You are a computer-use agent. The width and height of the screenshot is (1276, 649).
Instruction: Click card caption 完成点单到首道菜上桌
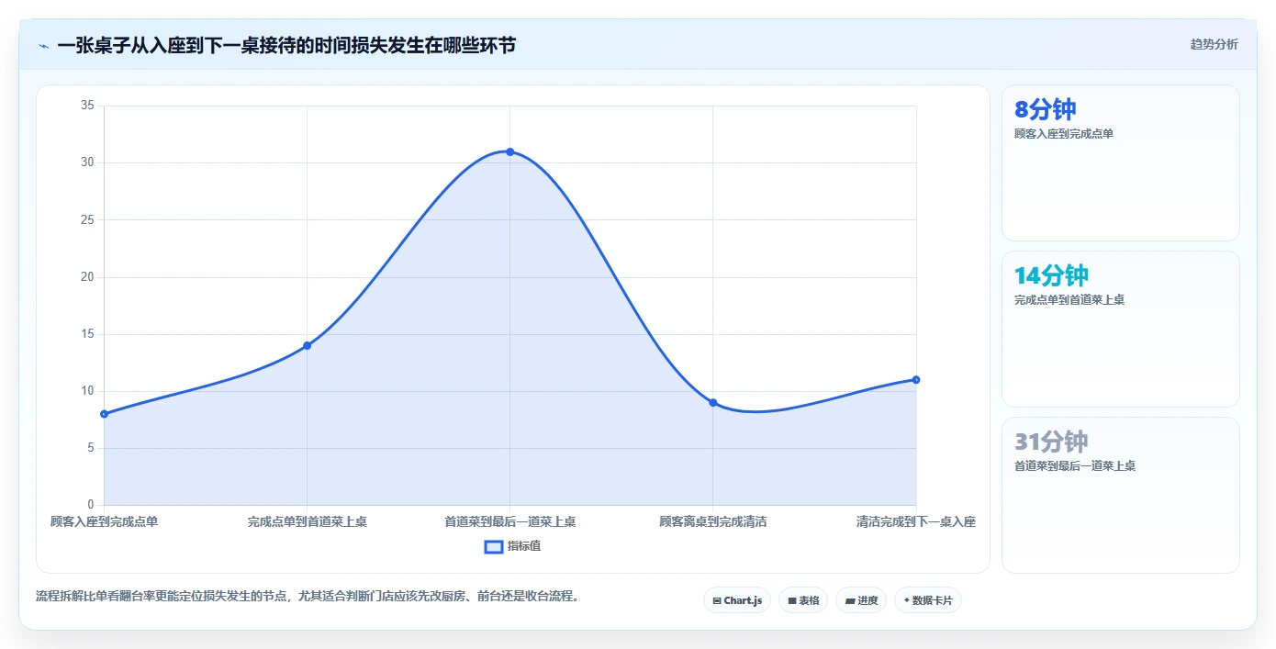[x=1069, y=300]
